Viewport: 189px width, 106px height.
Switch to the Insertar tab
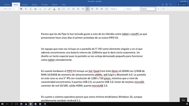[25, 4]
